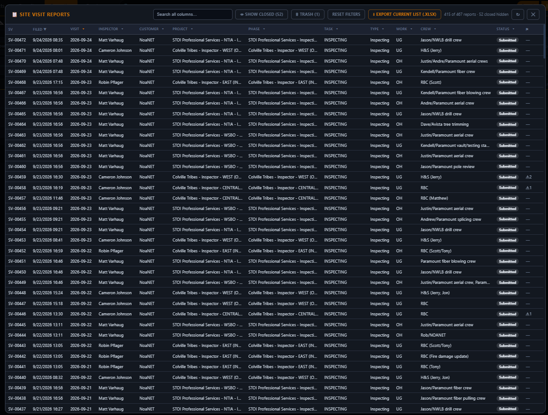Open the PHASE column filter dropdown
The height and width of the screenshot is (415, 548).
[x=265, y=29]
